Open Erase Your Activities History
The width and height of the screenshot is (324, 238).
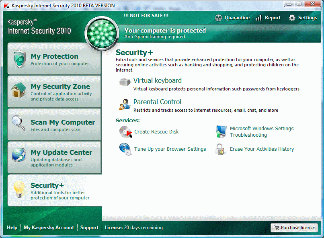pos(262,149)
